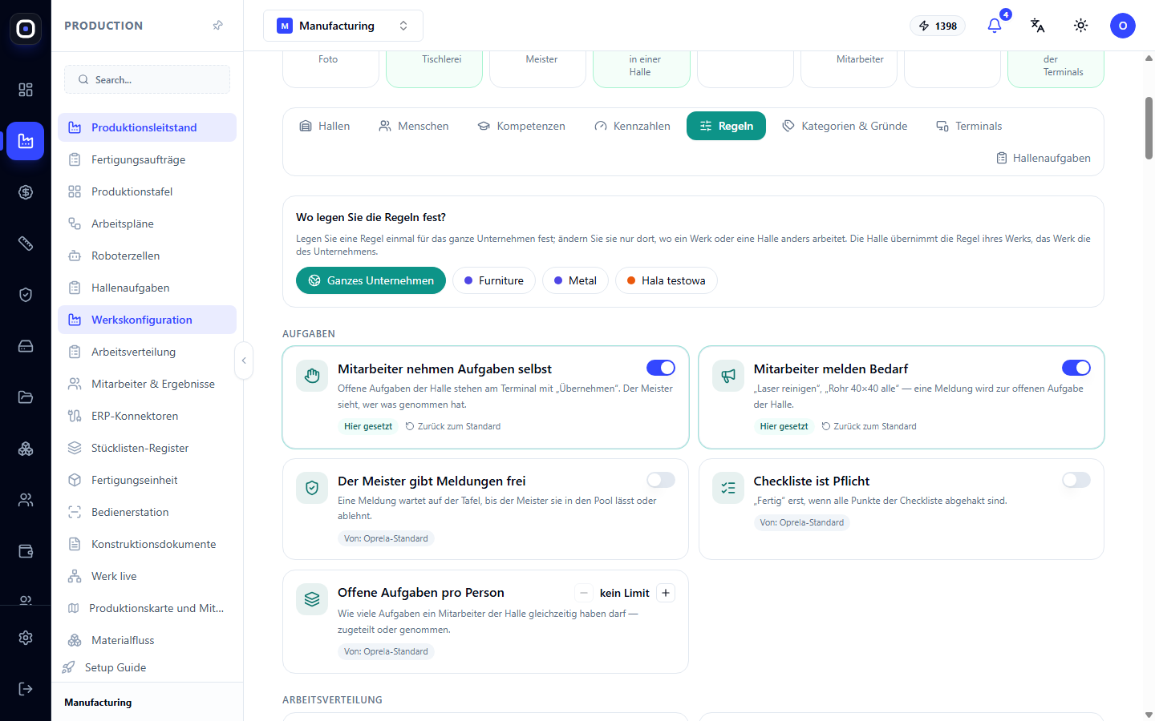Collapse the sidebar with the chevron handle

(244, 360)
